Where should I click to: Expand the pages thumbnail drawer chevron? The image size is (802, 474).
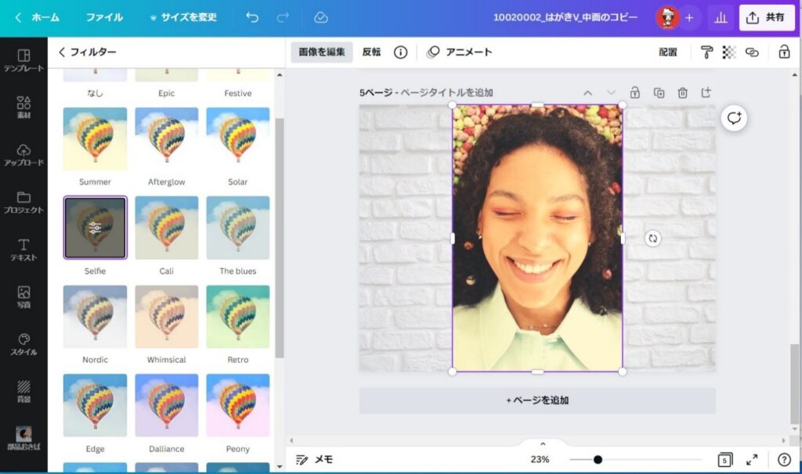click(543, 443)
